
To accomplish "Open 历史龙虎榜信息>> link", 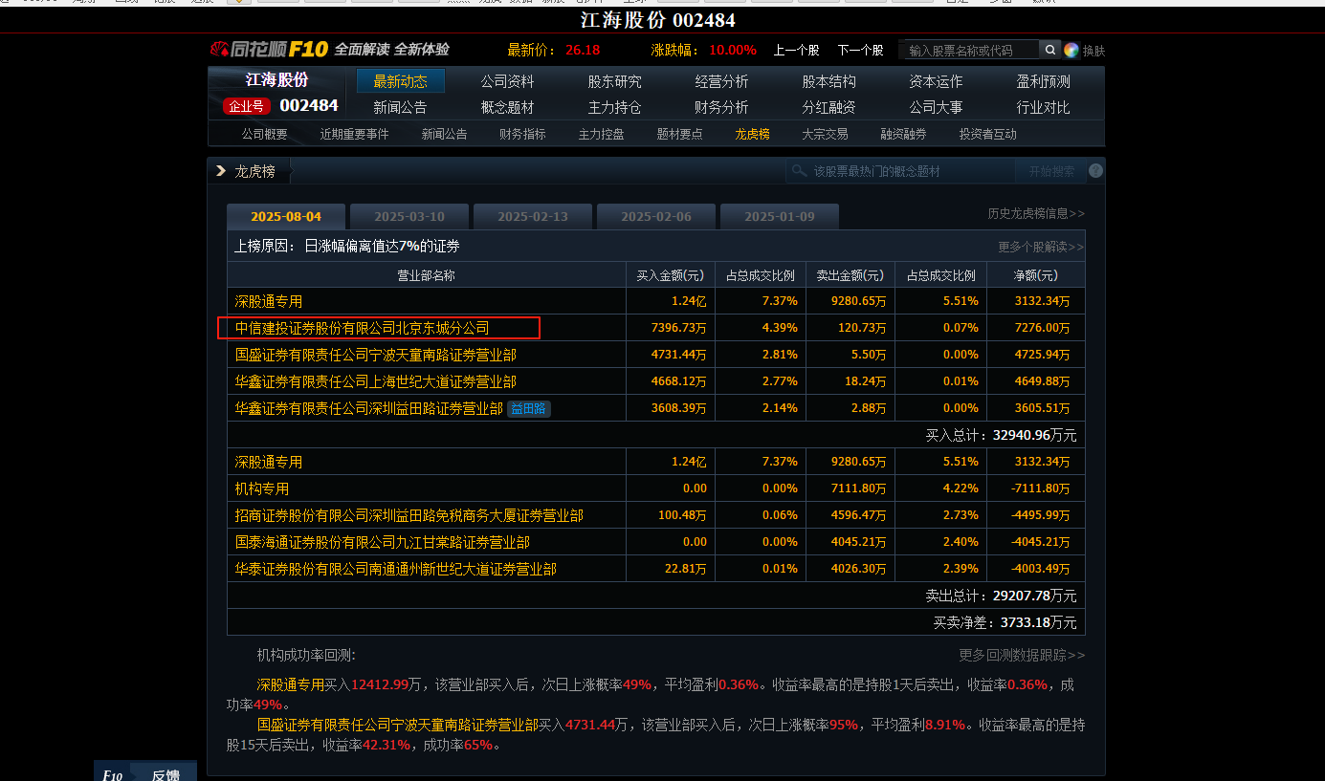I will point(1037,213).
